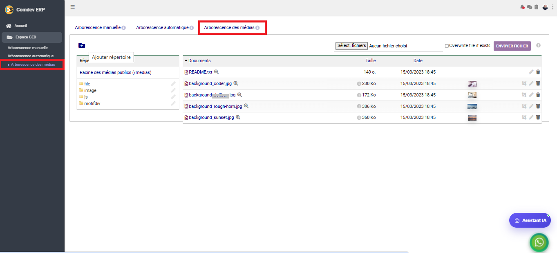
Task: Click the info icon next to Envoyer Fichier
Action: tap(538, 45)
